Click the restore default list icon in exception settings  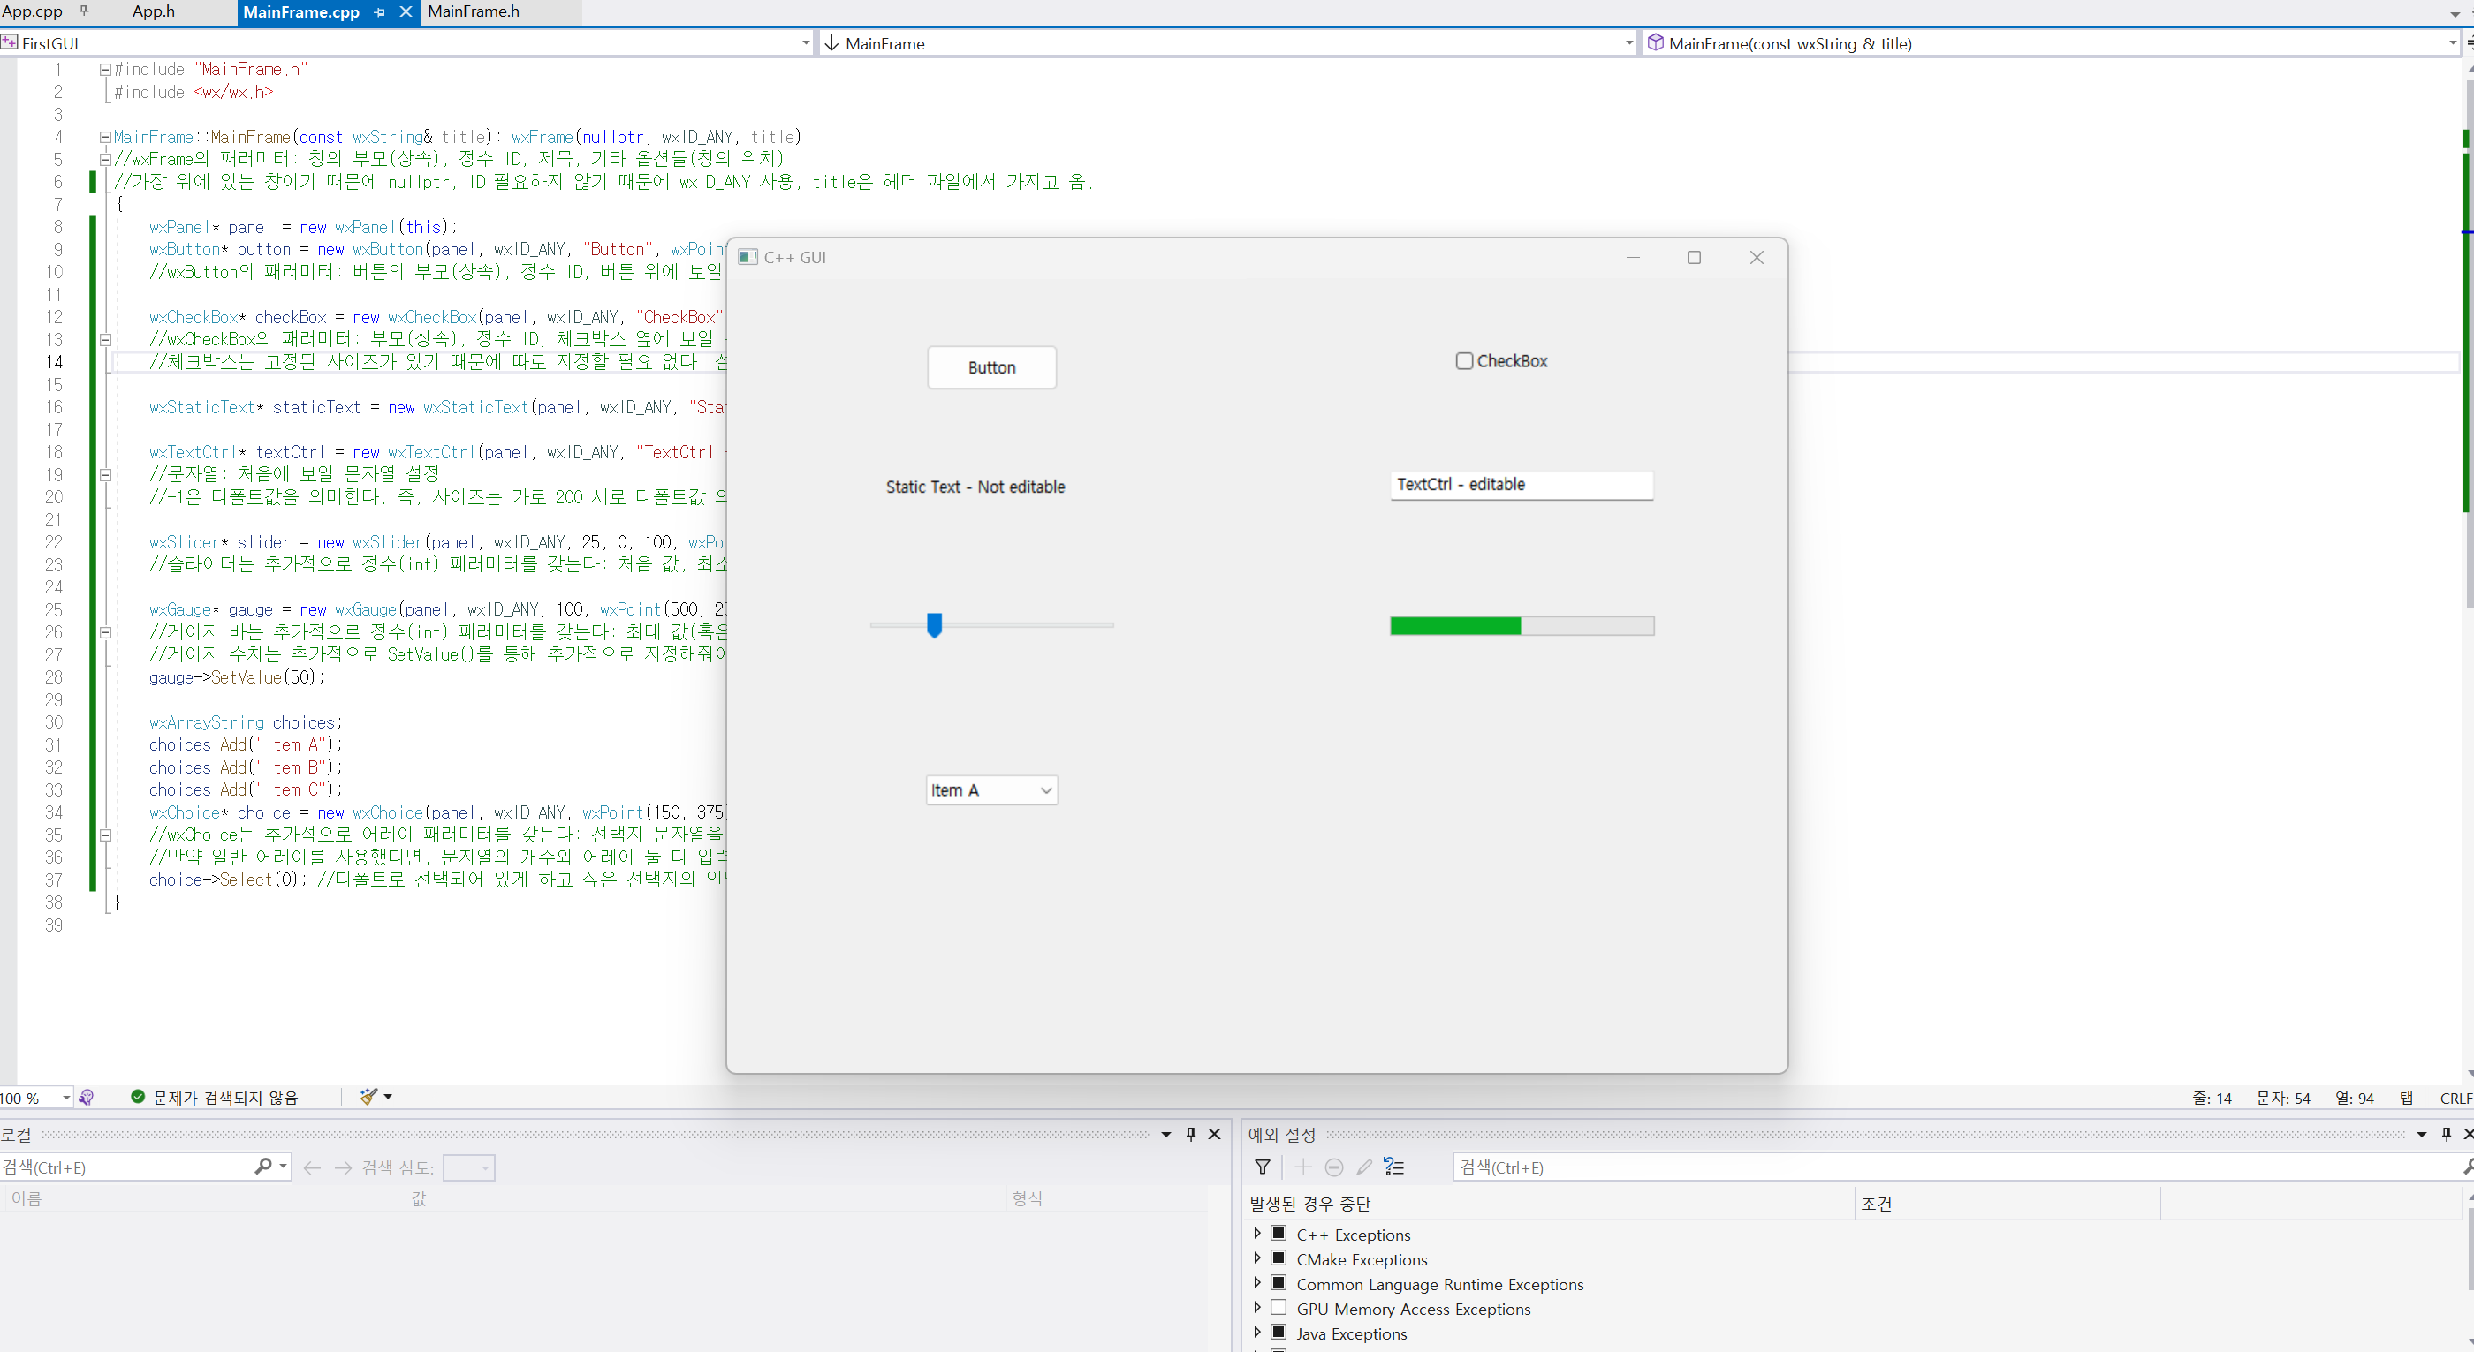pos(1393,1167)
